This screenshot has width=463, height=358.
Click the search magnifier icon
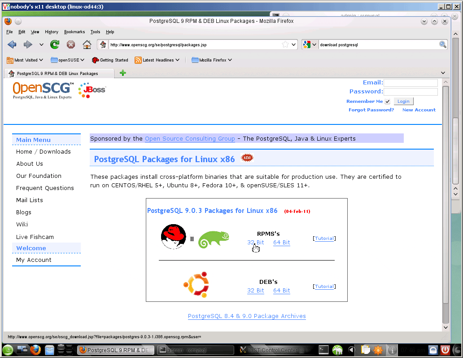click(x=443, y=44)
